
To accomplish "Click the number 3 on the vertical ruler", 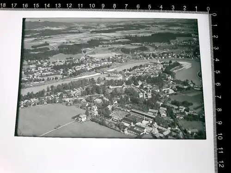I will (216, 48).
